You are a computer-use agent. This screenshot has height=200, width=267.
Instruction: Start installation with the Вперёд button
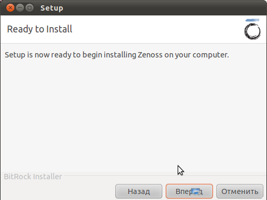(189, 191)
